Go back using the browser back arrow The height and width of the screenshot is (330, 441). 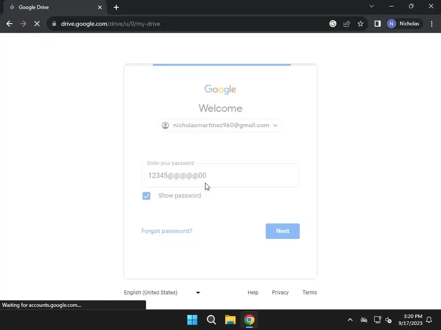coord(9,24)
